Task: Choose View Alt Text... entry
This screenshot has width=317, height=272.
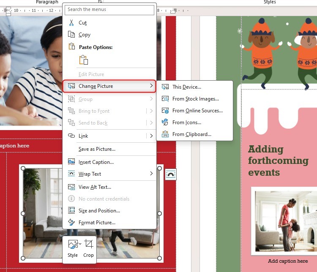Action: click(109, 187)
